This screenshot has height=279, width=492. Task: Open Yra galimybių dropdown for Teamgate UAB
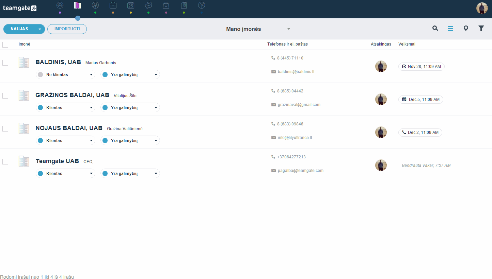pyautogui.click(x=130, y=174)
